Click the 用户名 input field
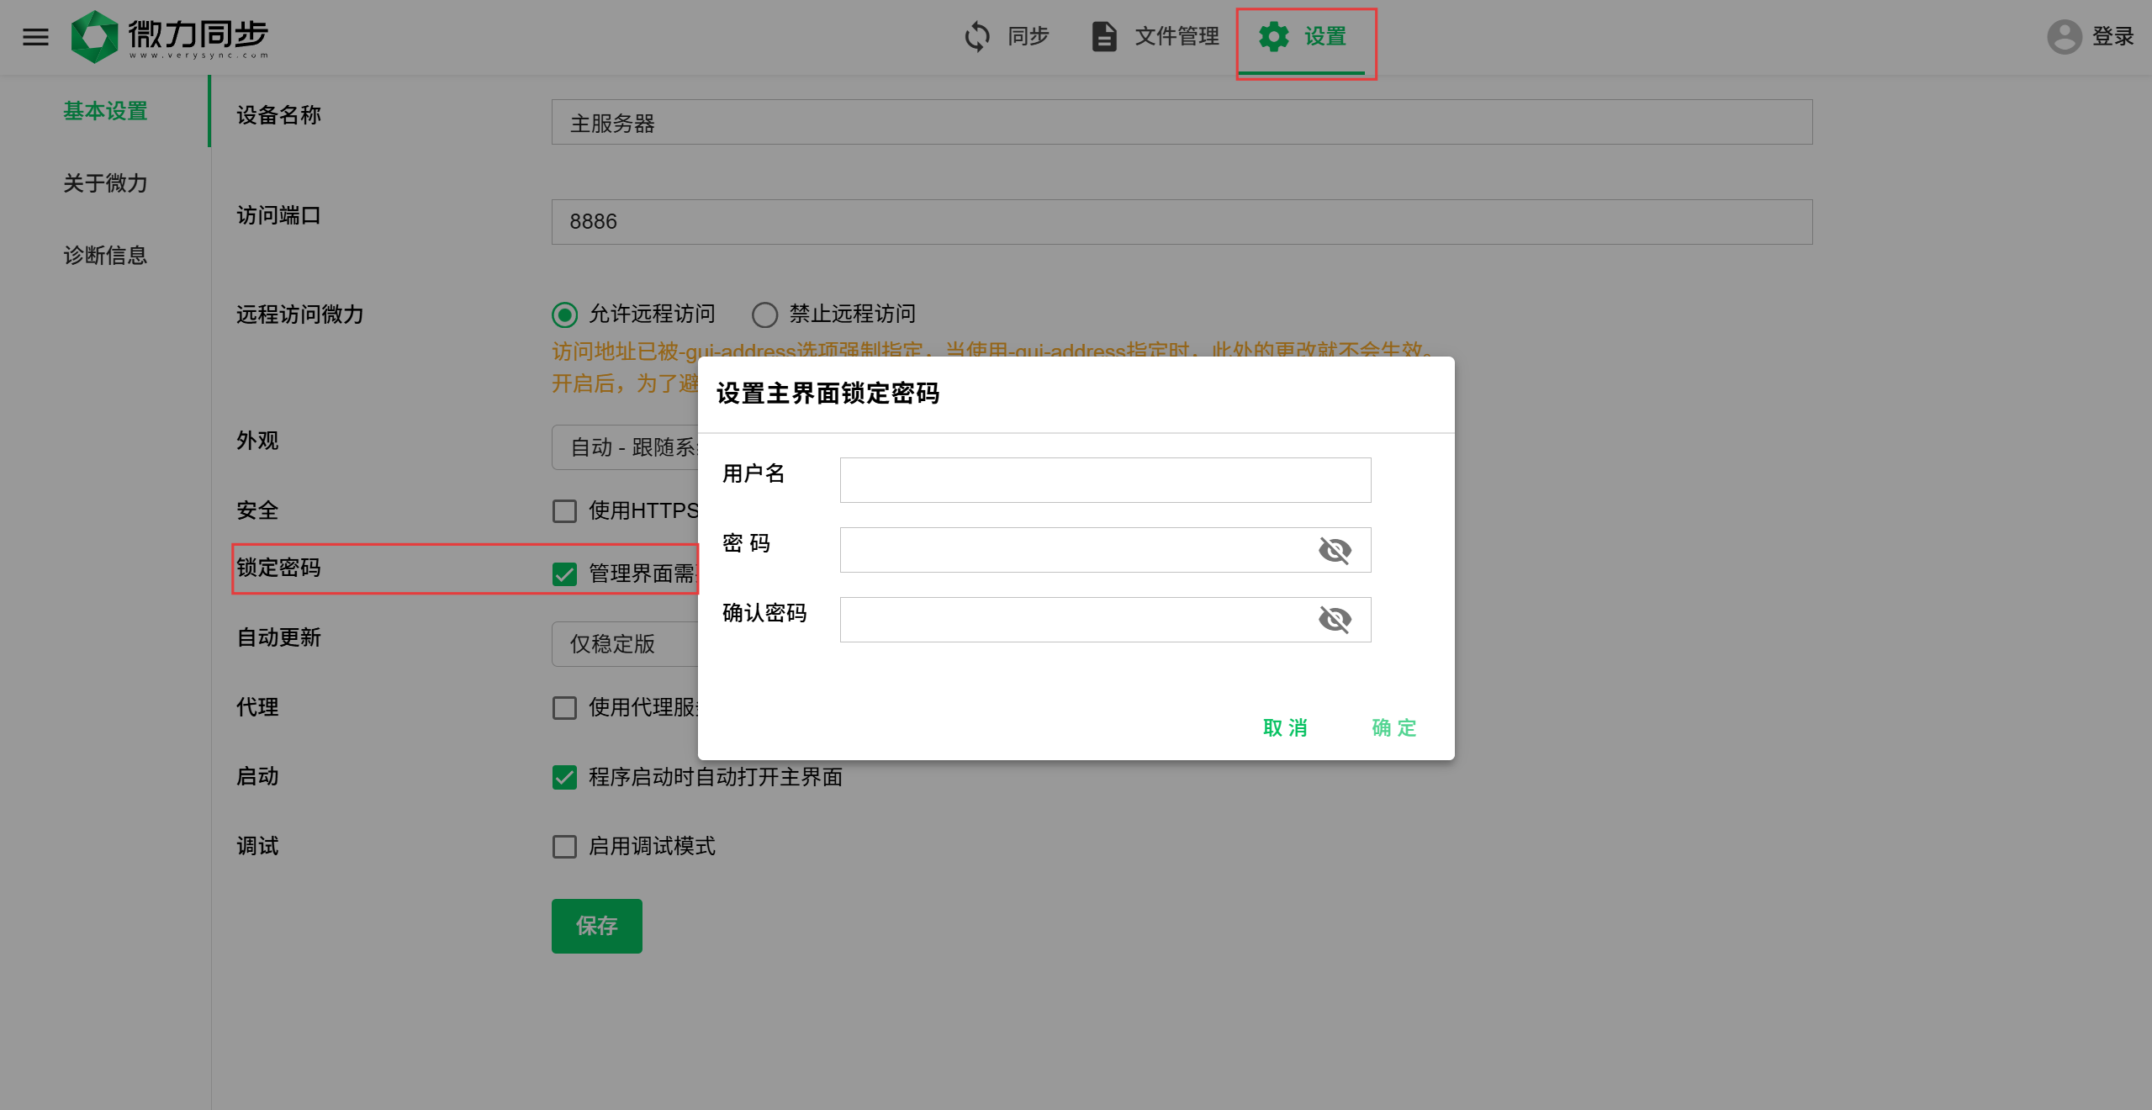Screen dimensions: 2152x1110 (x=1104, y=480)
